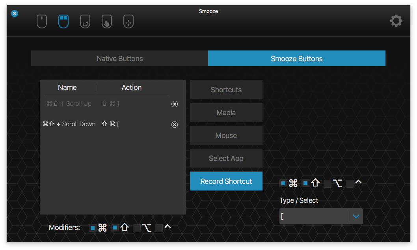
Task: Remove the Scroll Up shortcut entry
Action: [x=175, y=104]
